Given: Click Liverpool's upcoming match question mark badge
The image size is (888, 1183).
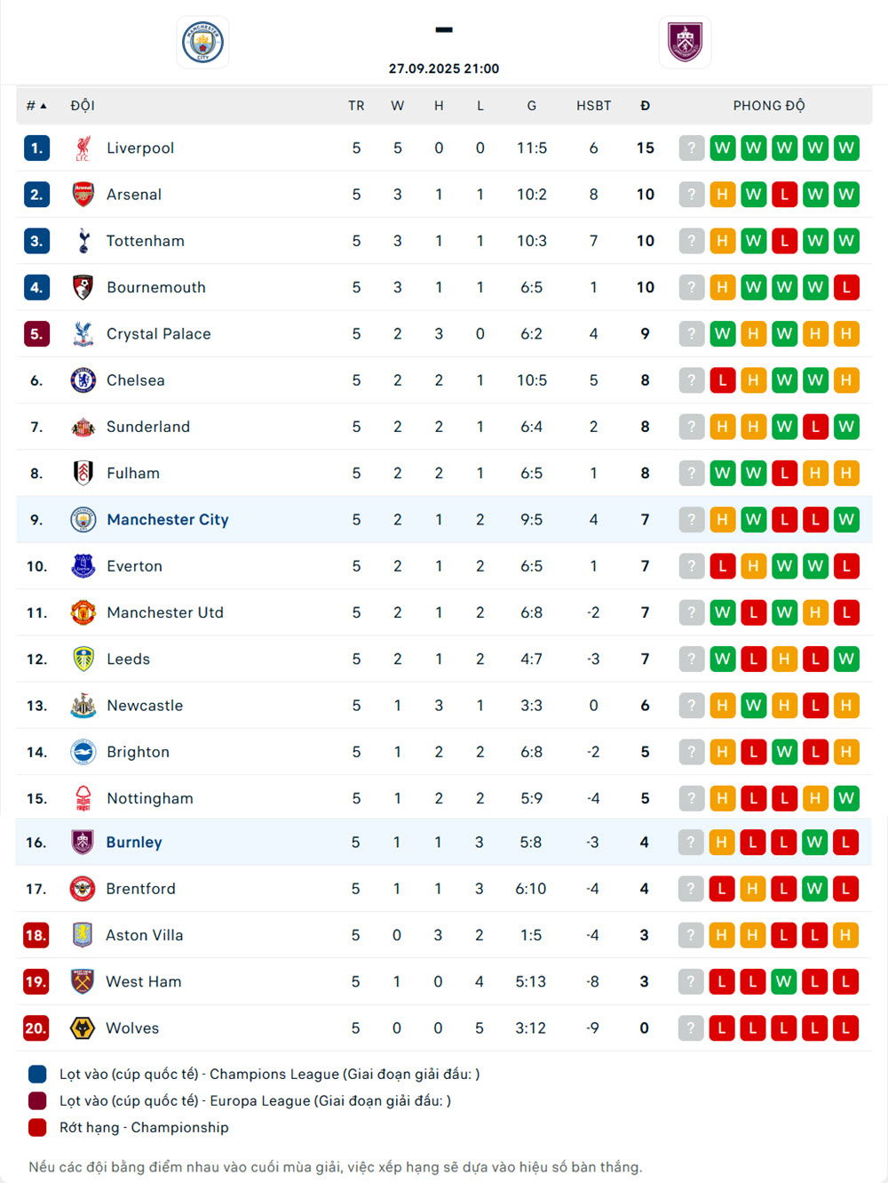Looking at the screenshot, I should pyautogui.click(x=692, y=148).
